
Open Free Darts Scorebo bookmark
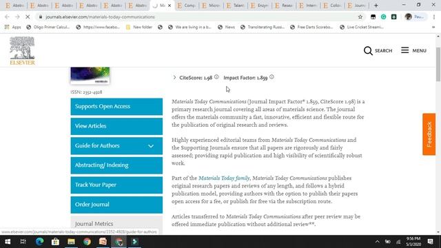(311, 27)
